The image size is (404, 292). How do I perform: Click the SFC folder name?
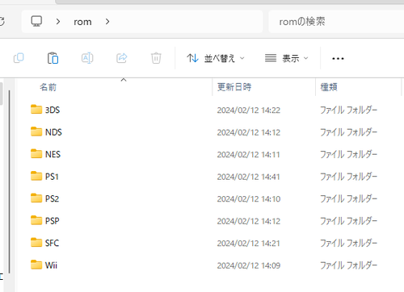coord(52,243)
